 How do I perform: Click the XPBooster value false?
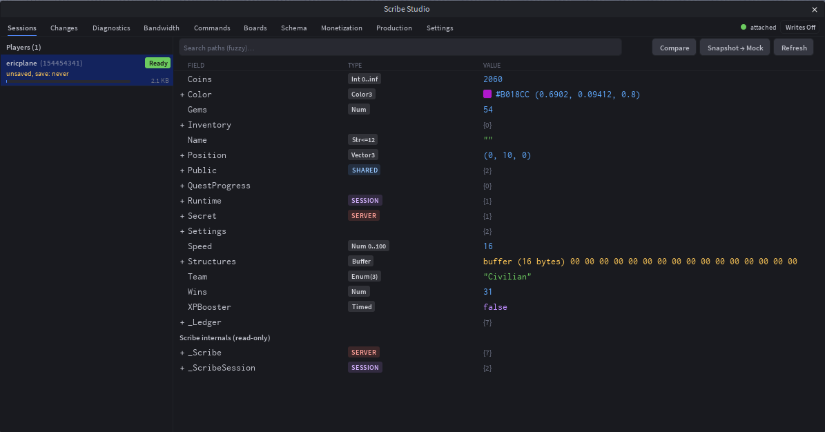click(495, 307)
